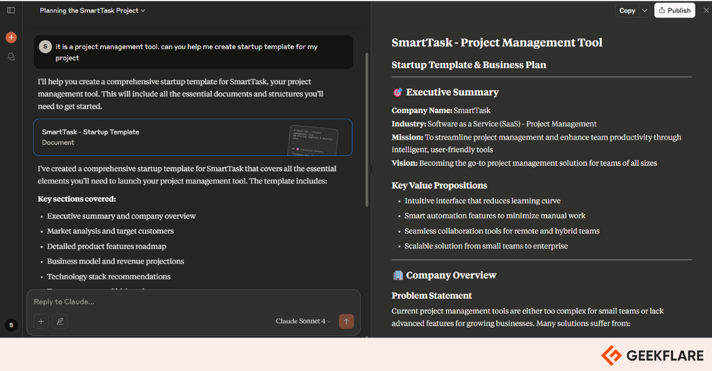This screenshot has width=712, height=371.
Task: Toggle the sidebar panel icon
Action: [x=11, y=10]
